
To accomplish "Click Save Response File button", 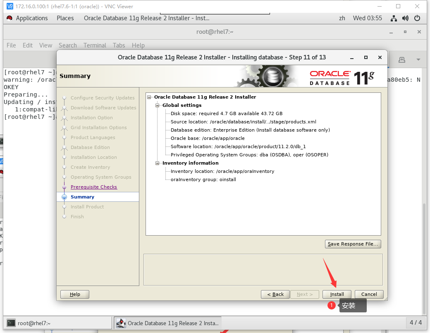I will [x=353, y=244].
